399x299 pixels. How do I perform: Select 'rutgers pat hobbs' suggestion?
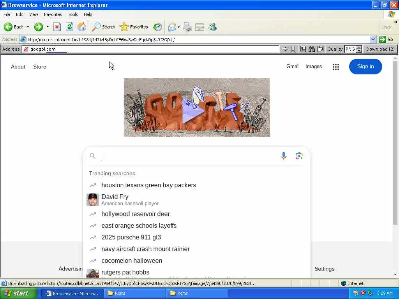tap(196, 273)
